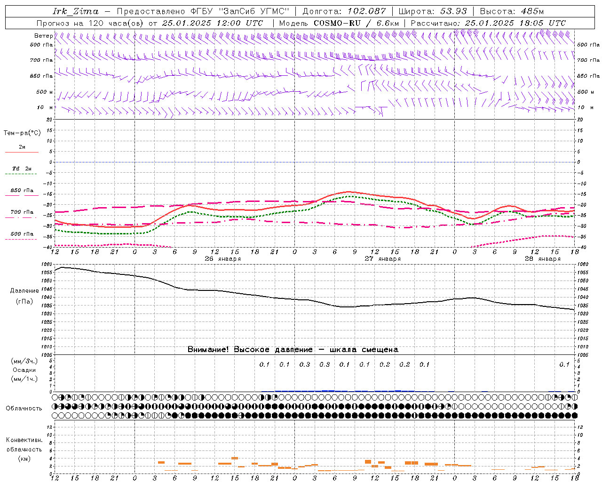Click the Модель COSMO-RU / 6.6км label

coord(339,23)
